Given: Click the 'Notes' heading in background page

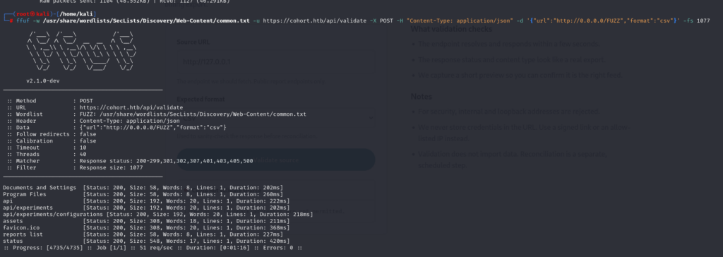Looking at the screenshot, I should 421,97.
